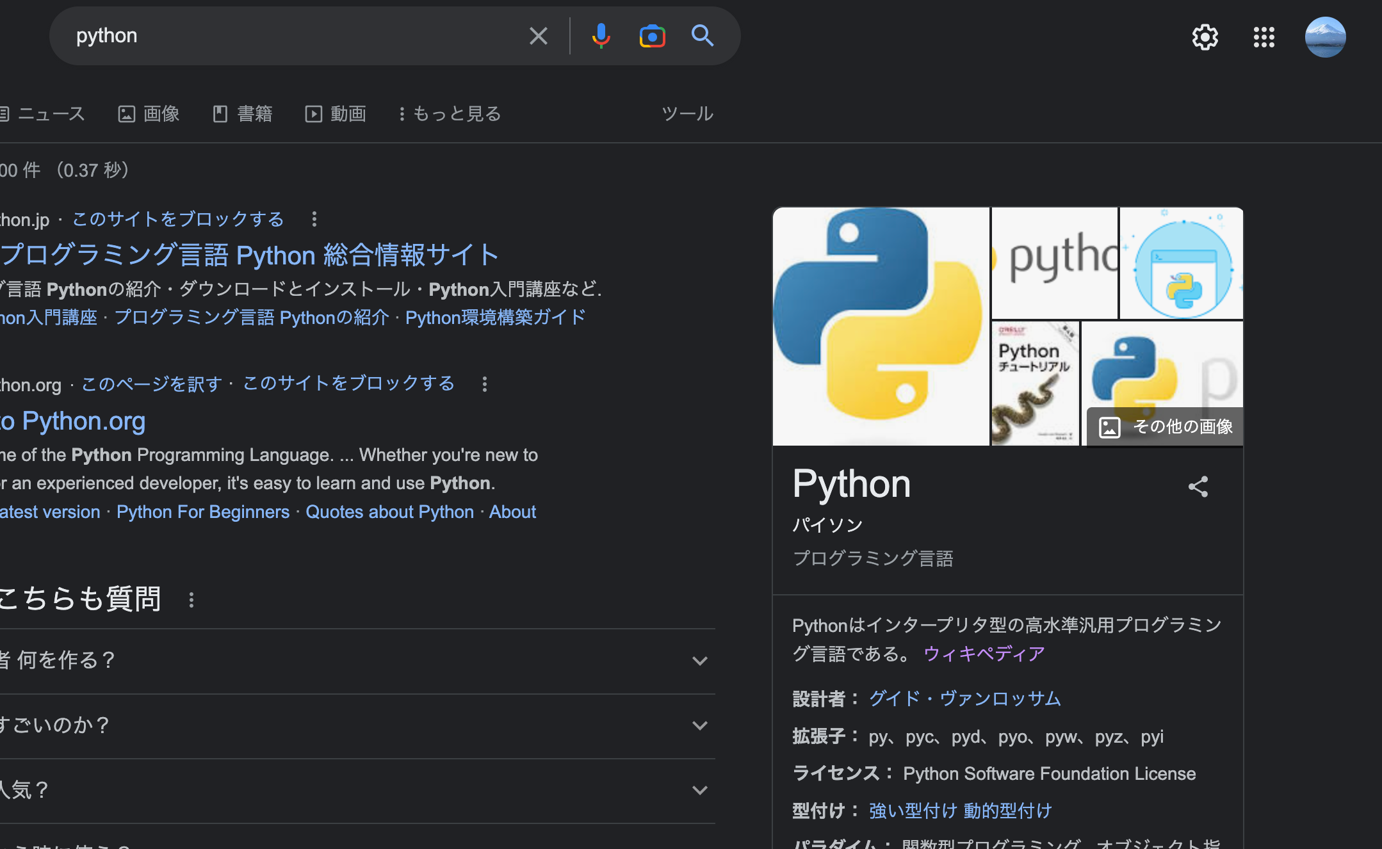This screenshot has width=1382, height=849.
Task: Open the Python For Beginners link
Action: point(203,512)
